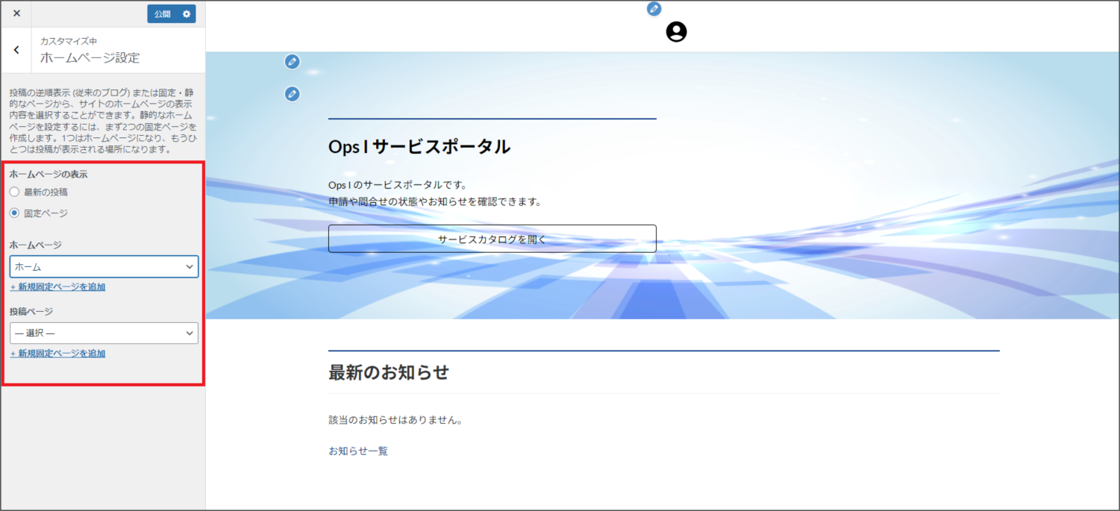
Task: Click the lower edit pencil on hero banner
Action: (x=292, y=94)
